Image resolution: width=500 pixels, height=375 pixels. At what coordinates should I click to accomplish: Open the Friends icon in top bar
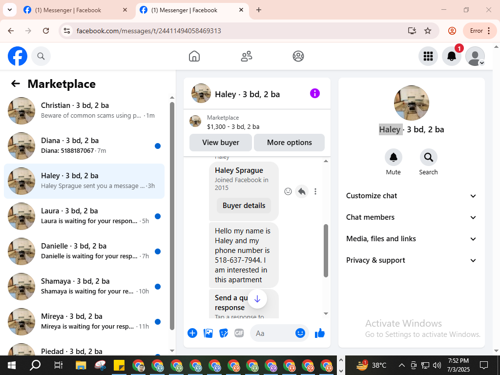(x=246, y=56)
